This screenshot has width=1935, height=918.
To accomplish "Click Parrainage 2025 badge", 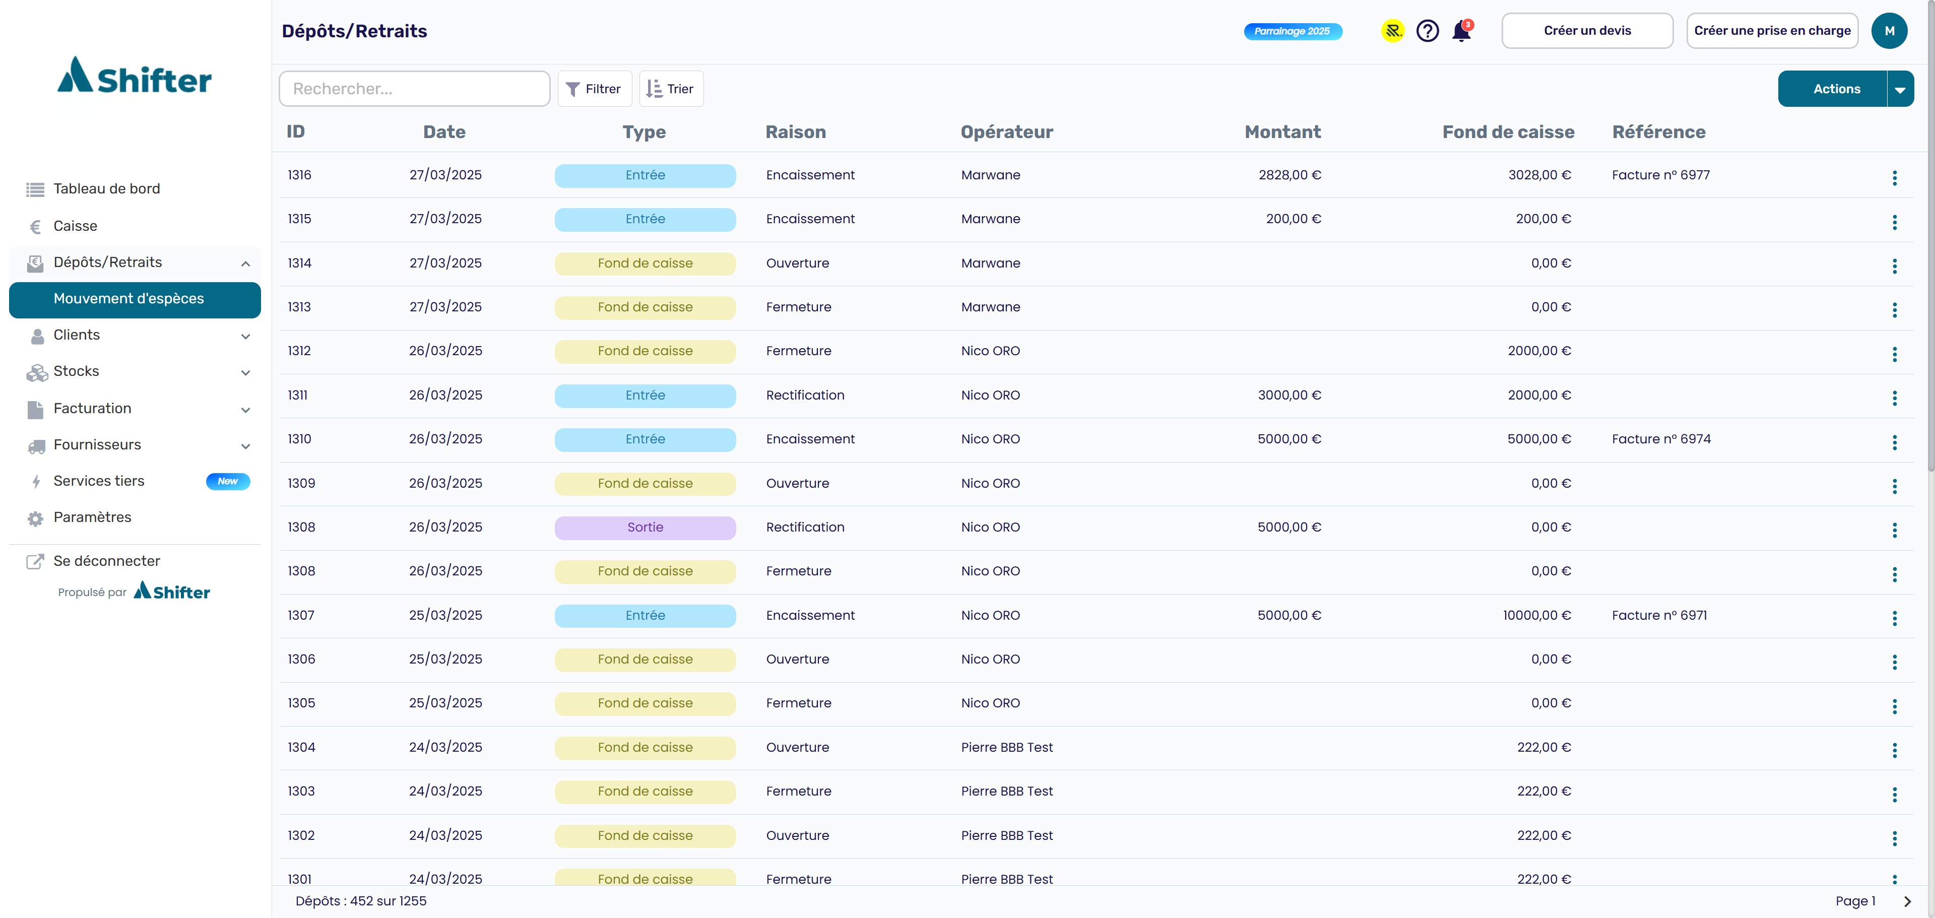I will [x=1293, y=32].
